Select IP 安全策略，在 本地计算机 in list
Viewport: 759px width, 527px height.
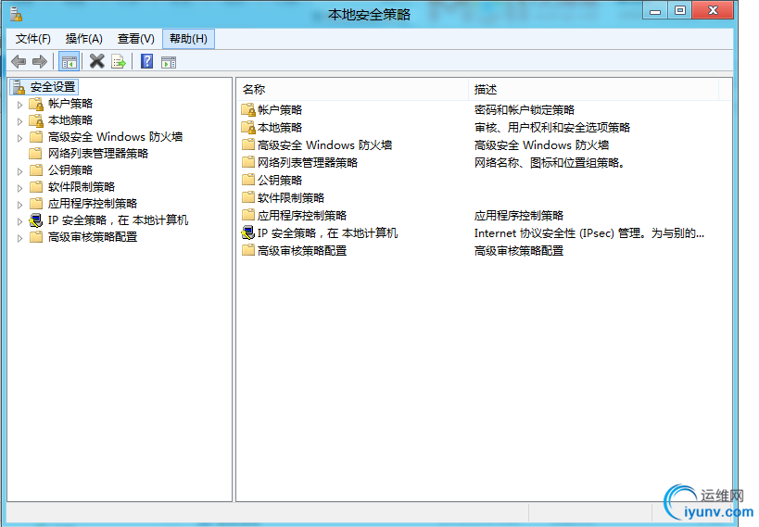pyautogui.click(x=328, y=232)
